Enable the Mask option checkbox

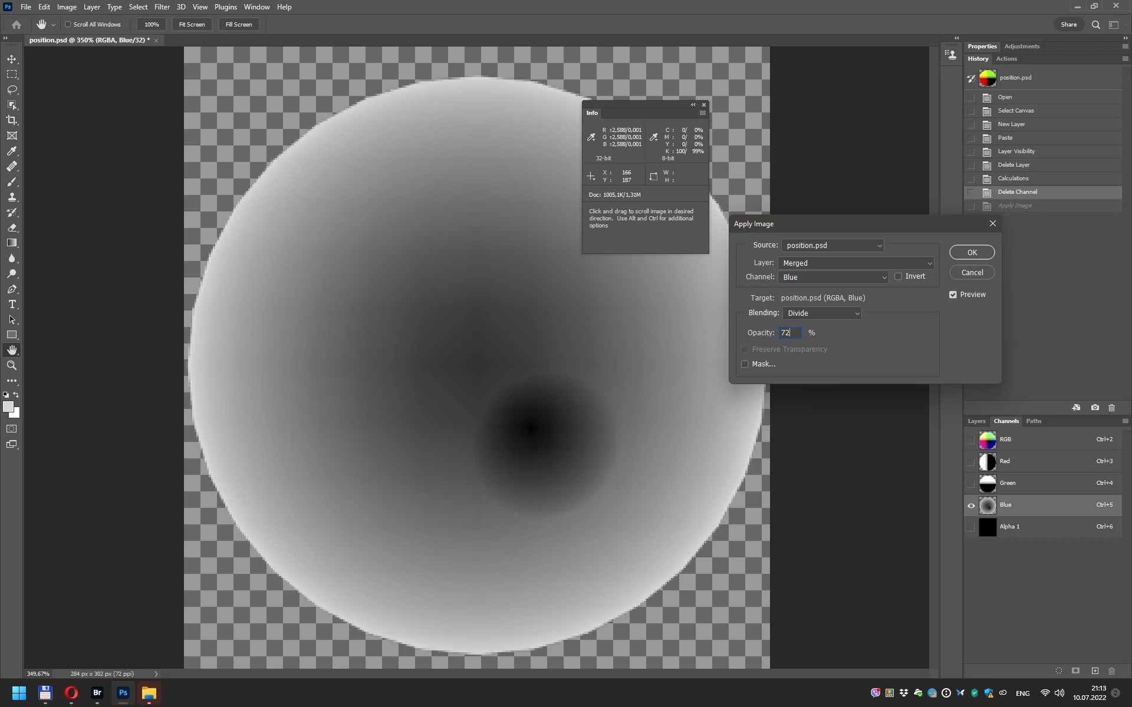(745, 364)
